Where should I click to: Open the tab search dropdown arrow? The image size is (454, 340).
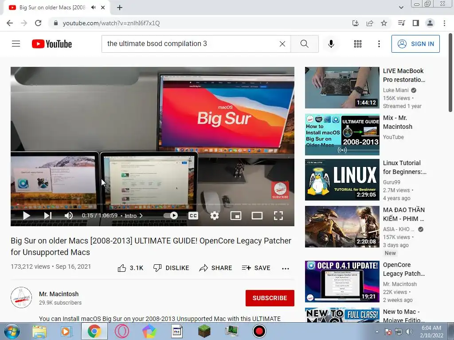(401, 8)
